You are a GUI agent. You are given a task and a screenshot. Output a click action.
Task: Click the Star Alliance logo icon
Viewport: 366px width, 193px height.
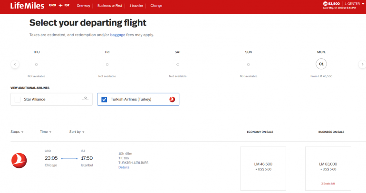(86, 99)
